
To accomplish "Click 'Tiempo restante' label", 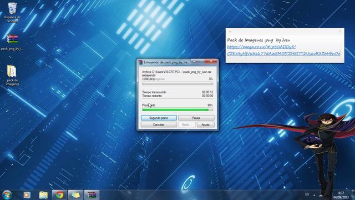I will tap(152, 96).
